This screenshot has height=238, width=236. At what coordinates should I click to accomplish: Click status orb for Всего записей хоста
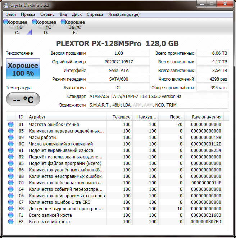11,215
